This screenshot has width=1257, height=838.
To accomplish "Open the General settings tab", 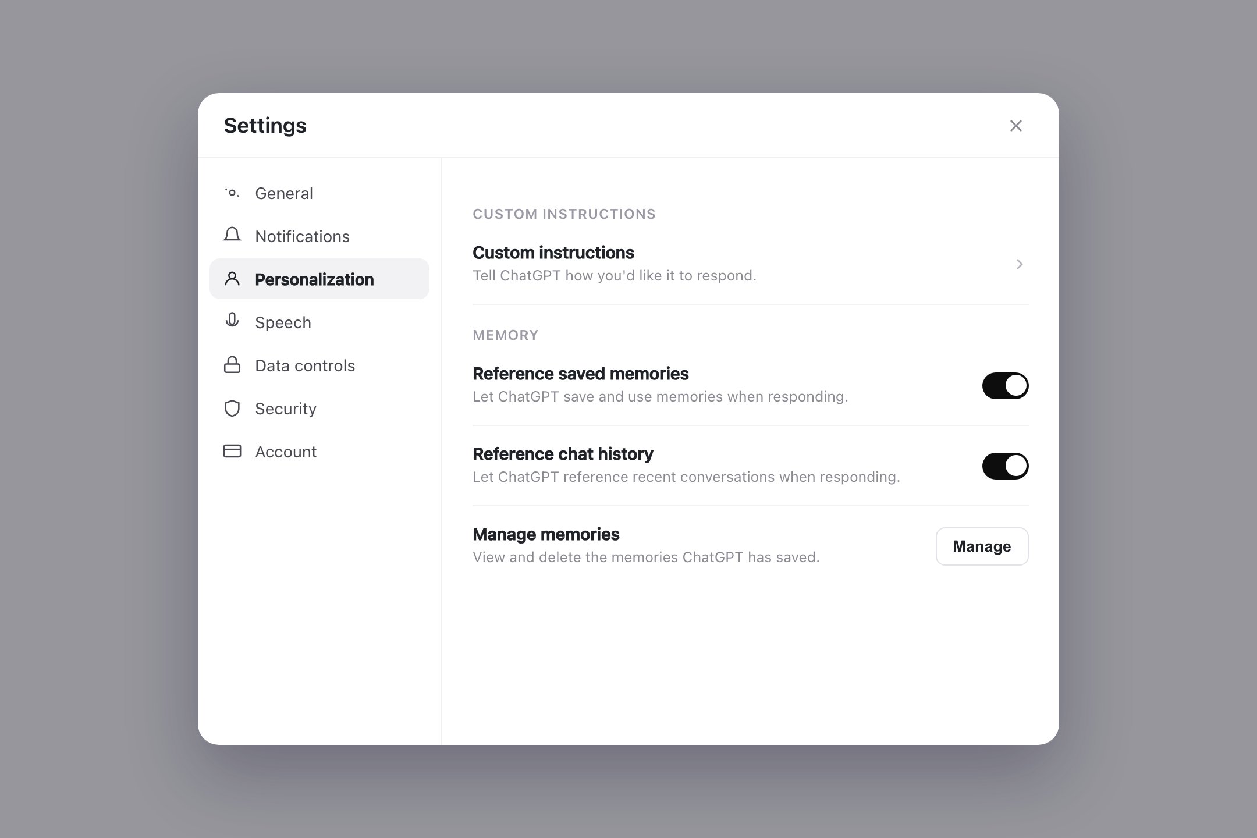I will [319, 193].
